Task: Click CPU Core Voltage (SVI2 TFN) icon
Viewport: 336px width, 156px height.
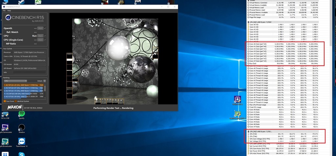Action: [x=248, y=139]
